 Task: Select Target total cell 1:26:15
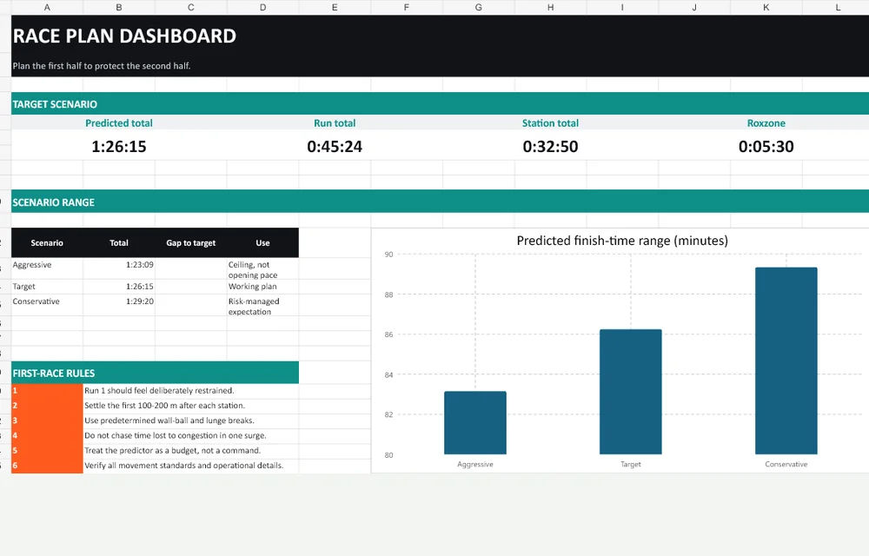click(x=119, y=287)
